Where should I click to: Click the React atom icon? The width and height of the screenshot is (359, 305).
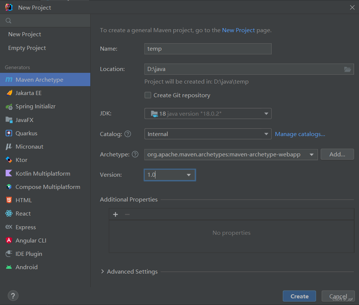(x=9, y=214)
